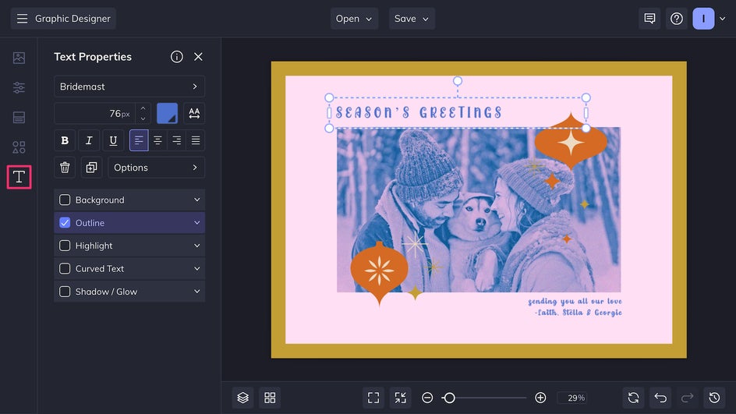The image size is (736, 414).
Task: Fit canvas to screen
Action: click(x=373, y=398)
